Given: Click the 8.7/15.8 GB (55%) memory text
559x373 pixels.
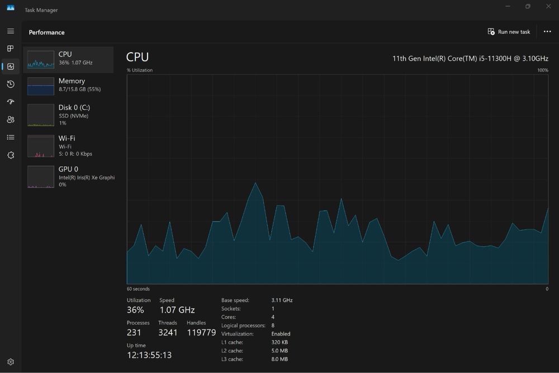Looking at the screenshot, I should pyautogui.click(x=79, y=89).
